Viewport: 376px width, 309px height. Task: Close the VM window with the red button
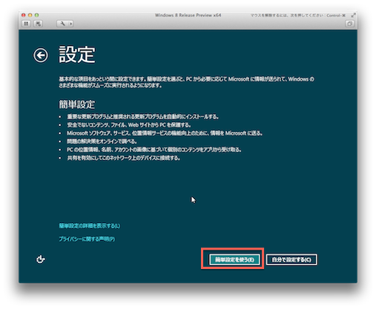coord(24,15)
